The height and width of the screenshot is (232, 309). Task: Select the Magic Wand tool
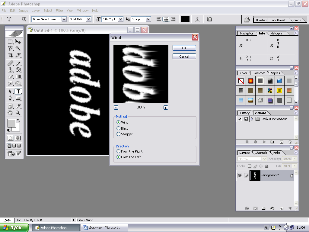[18, 48]
